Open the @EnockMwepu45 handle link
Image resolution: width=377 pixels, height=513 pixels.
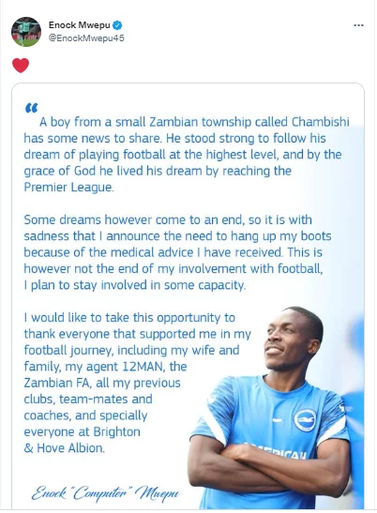pyautogui.click(x=86, y=38)
